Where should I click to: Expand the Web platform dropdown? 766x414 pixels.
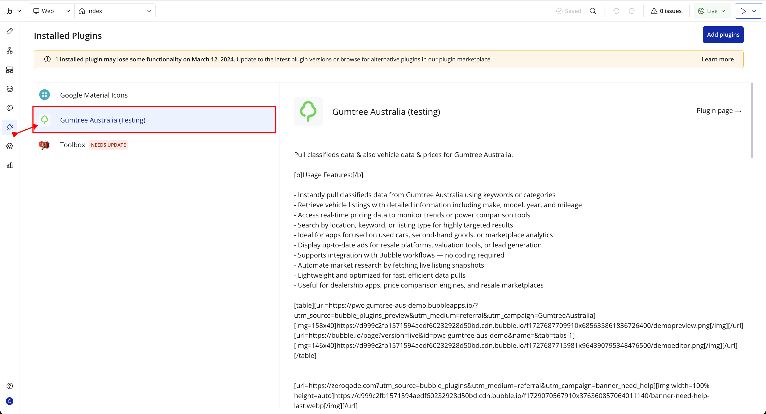pyautogui.click(x=51, y=11)
